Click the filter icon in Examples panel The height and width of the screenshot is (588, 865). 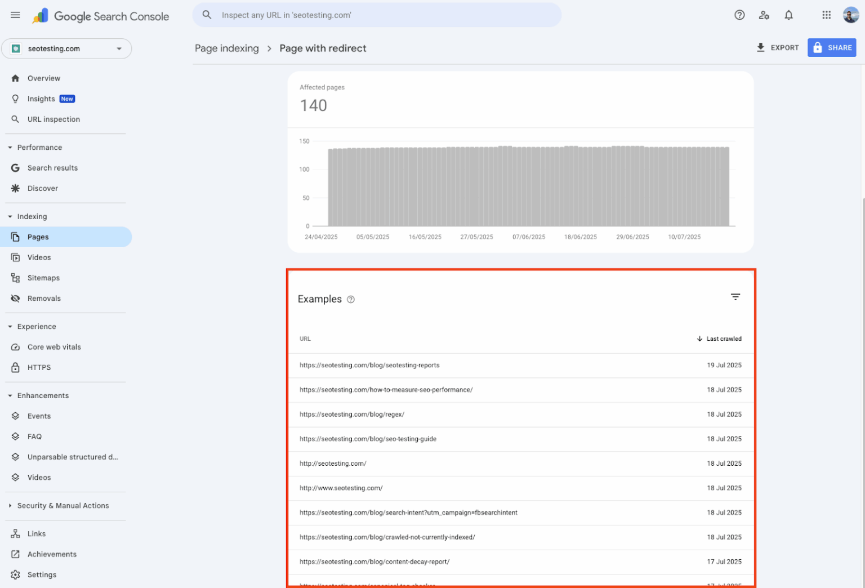[735, 296]
